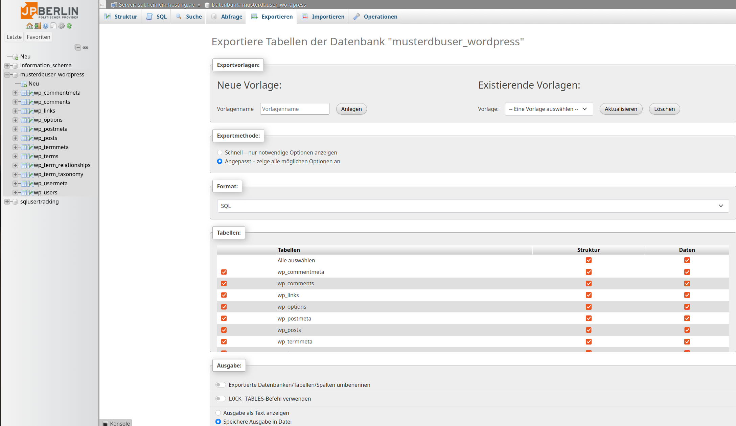The width and height of the screenshot is (736, 426).
Task: Open settings via the gear icon
Action: (61, 26)
